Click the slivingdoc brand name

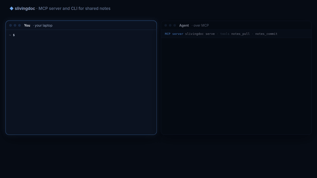click(x=25, y=9)
